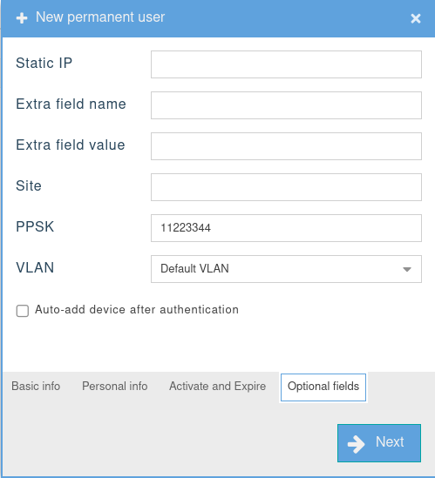The image size is (435, 478).
Task: Open the Activate and Expire tab
Action: pyautogui.click(x=218, y=387)
